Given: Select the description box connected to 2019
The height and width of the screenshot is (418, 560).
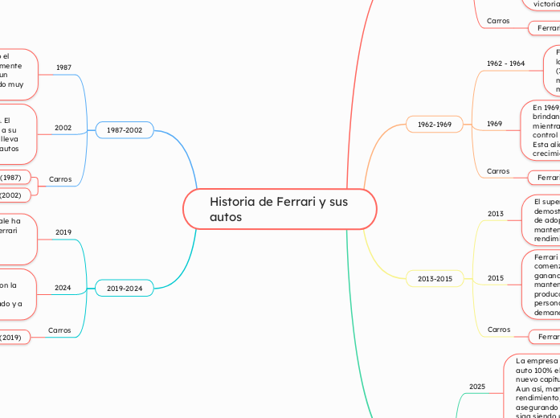Looking at the screenshot, I should point(18,240).
